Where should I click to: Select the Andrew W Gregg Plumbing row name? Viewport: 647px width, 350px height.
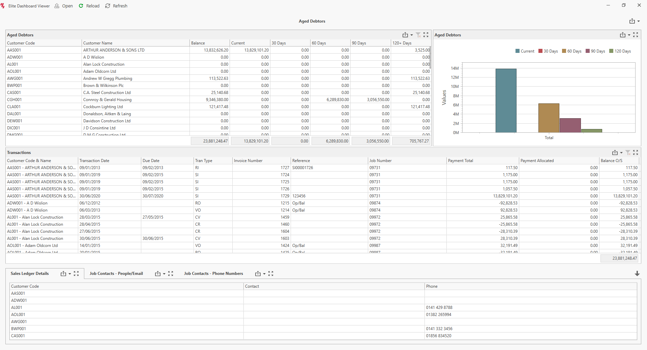[x=108, y=78]
